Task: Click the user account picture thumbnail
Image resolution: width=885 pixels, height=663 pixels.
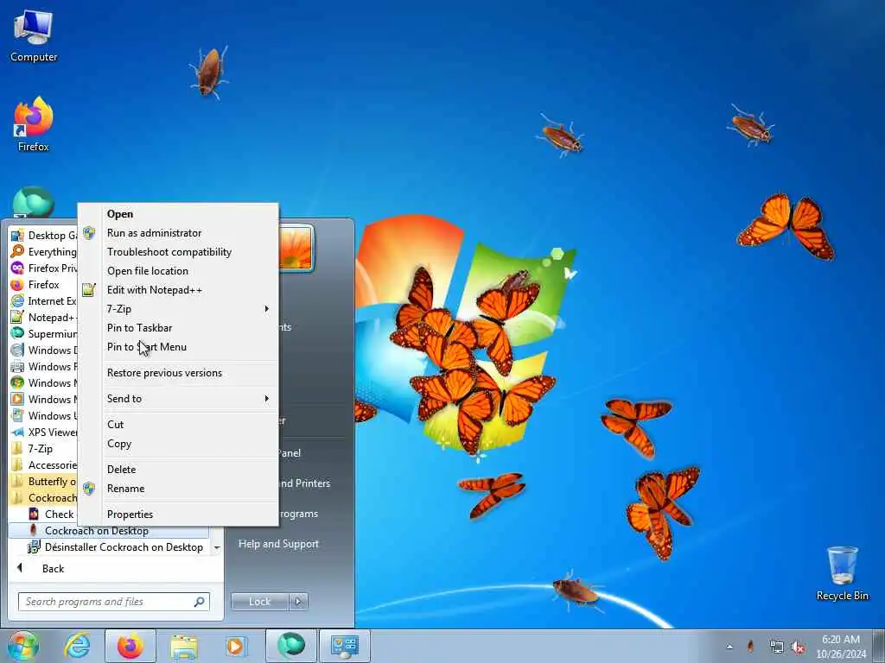Action: click(296, 248)
